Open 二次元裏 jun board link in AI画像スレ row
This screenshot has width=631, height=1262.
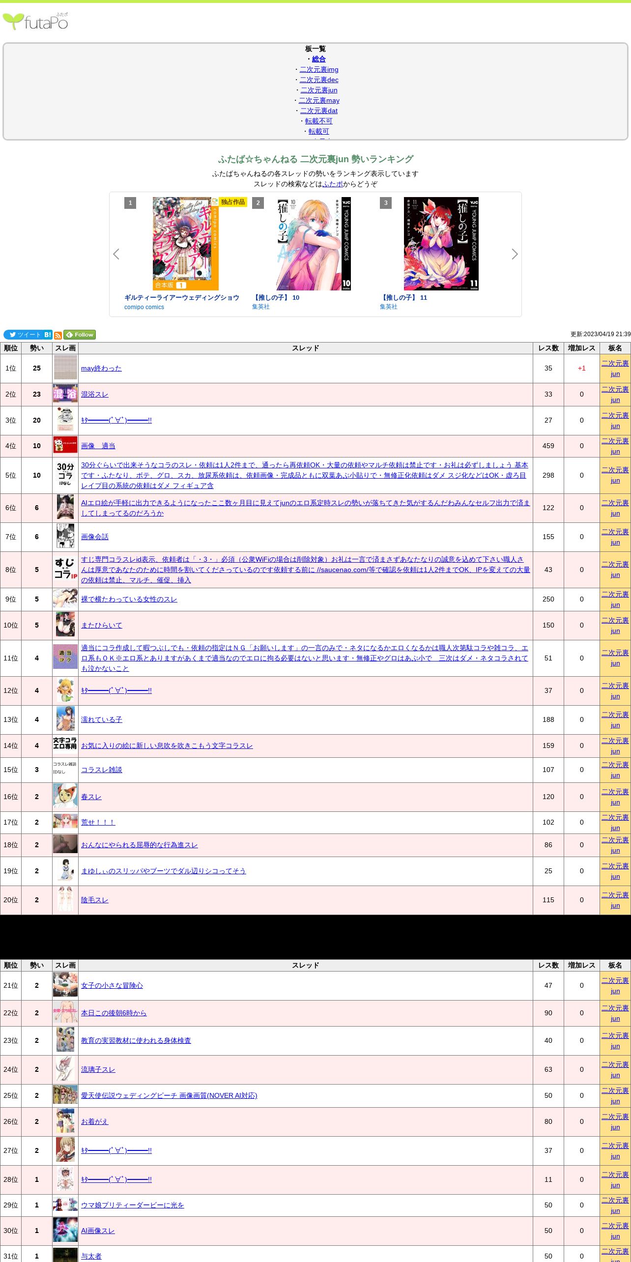tap(615, 1231)
